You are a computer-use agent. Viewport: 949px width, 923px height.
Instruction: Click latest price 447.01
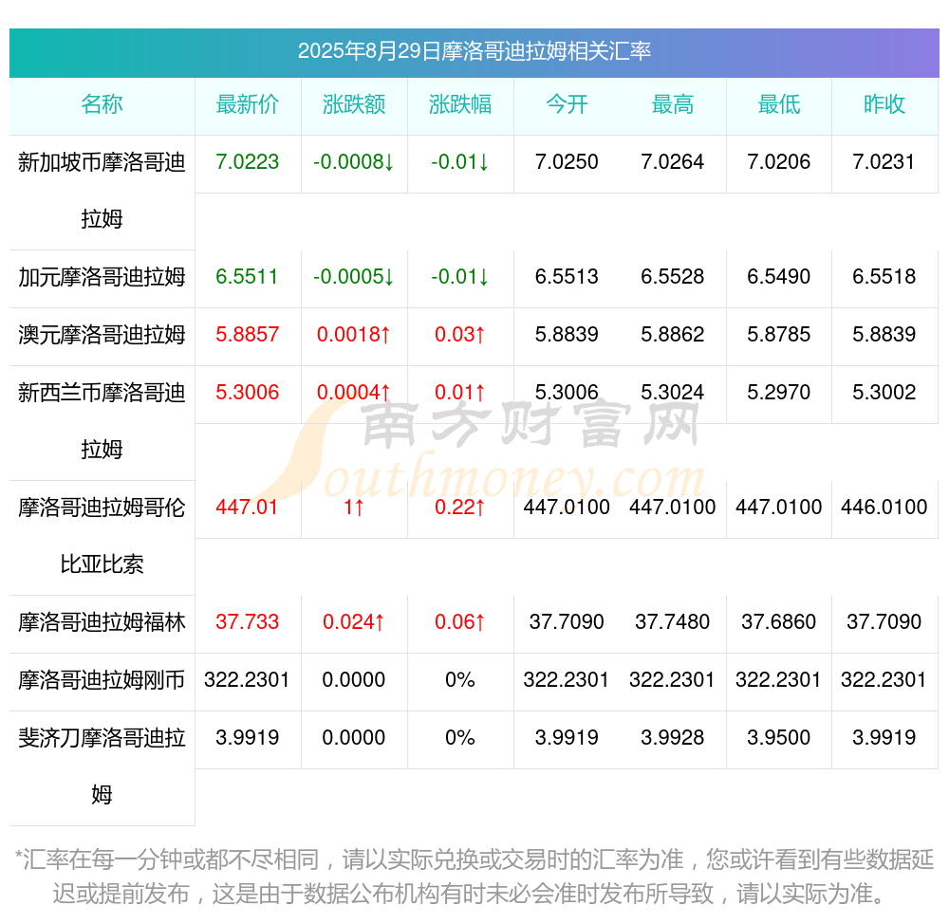(x=248, y=507)
